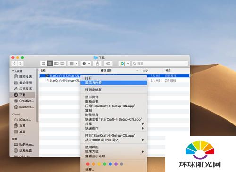This screenshot has width=236, height=172.
Task: Click the Finder search field
Action: click(160, 64)
